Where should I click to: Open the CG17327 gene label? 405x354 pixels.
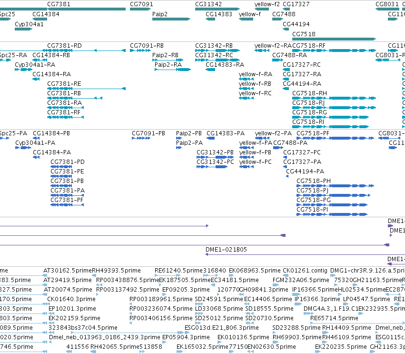296,4
